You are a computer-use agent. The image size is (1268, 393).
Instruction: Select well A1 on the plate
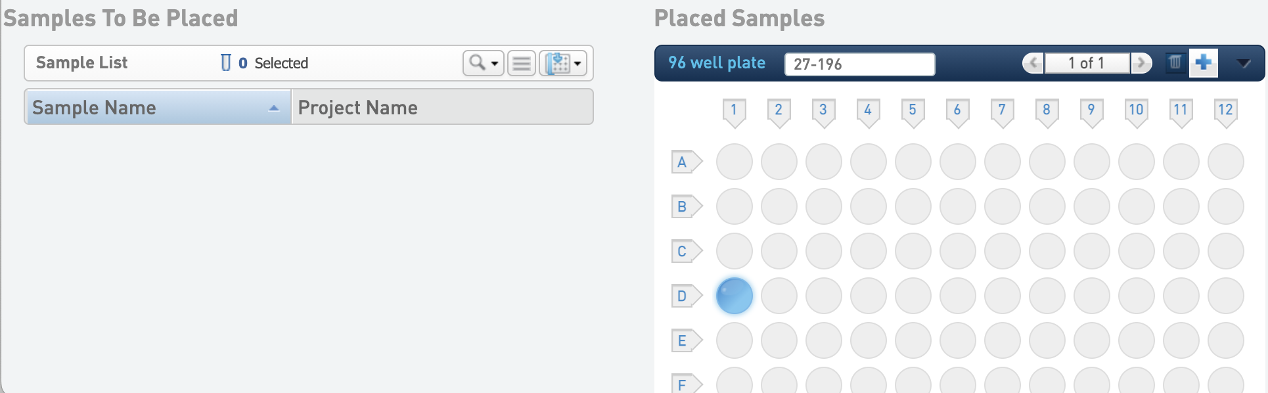pyautogui.click(x=735, y=162)
